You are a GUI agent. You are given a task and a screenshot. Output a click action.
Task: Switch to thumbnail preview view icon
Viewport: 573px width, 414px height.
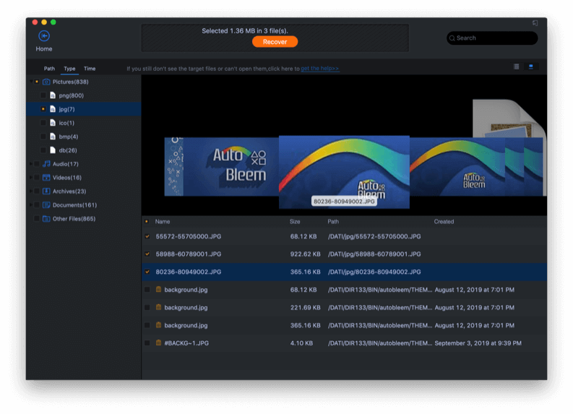(530, 66)
